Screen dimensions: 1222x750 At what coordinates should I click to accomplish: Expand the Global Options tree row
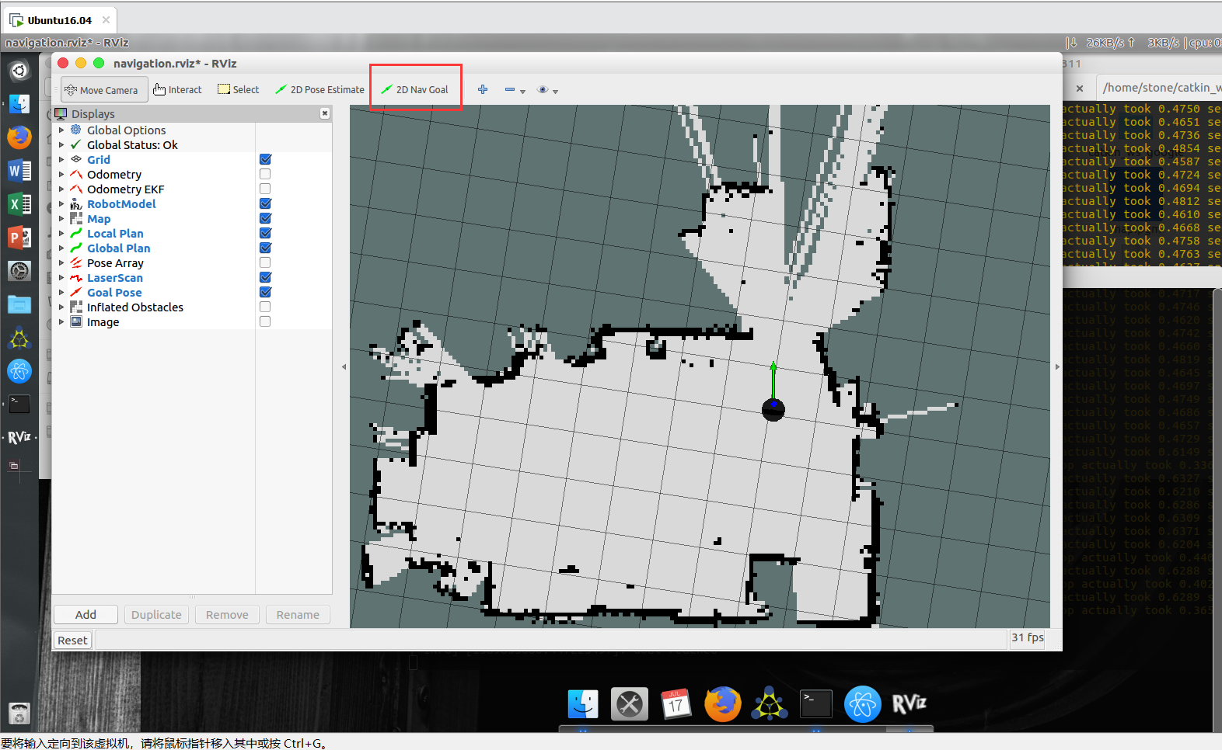(x=61, y=130)
